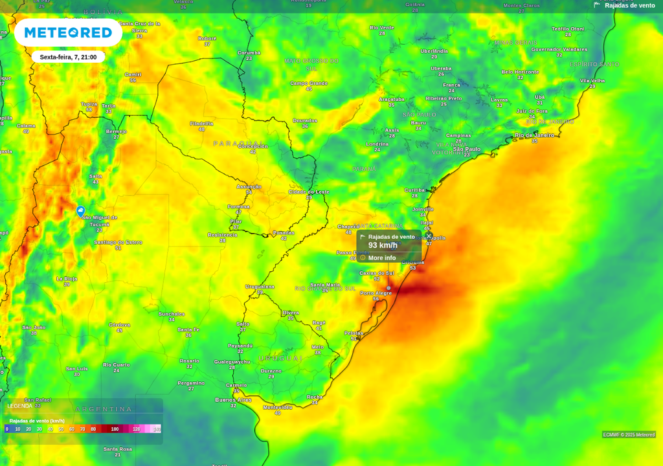Screen dimensions: 663x466
Task: Click the Meteored logo
Action: pos(68,32)
